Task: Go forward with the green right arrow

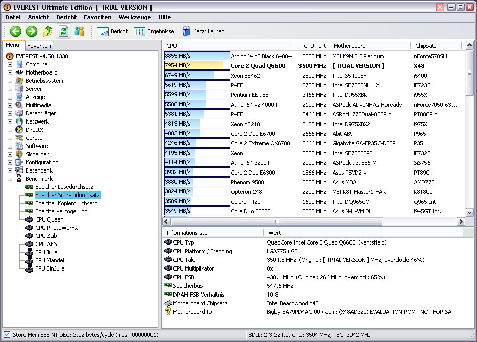Action: [x=31, y=31]
